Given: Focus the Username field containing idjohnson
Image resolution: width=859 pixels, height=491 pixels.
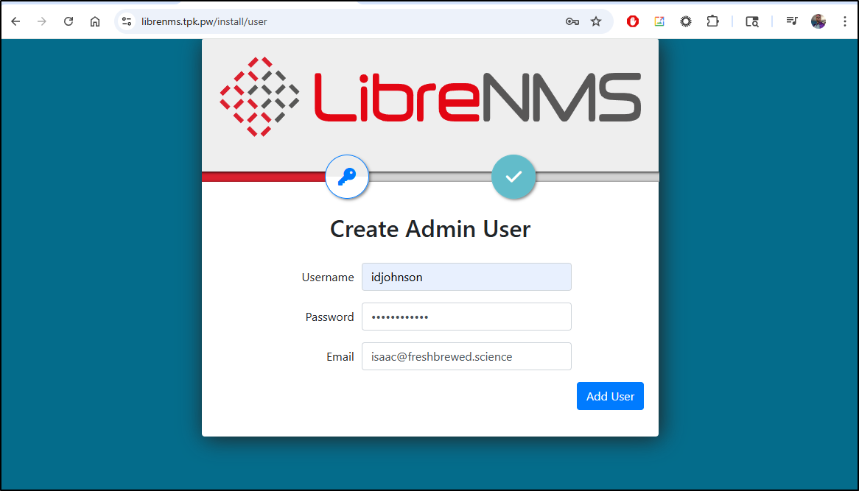Looking at the screenshot, I should point(466,277).
